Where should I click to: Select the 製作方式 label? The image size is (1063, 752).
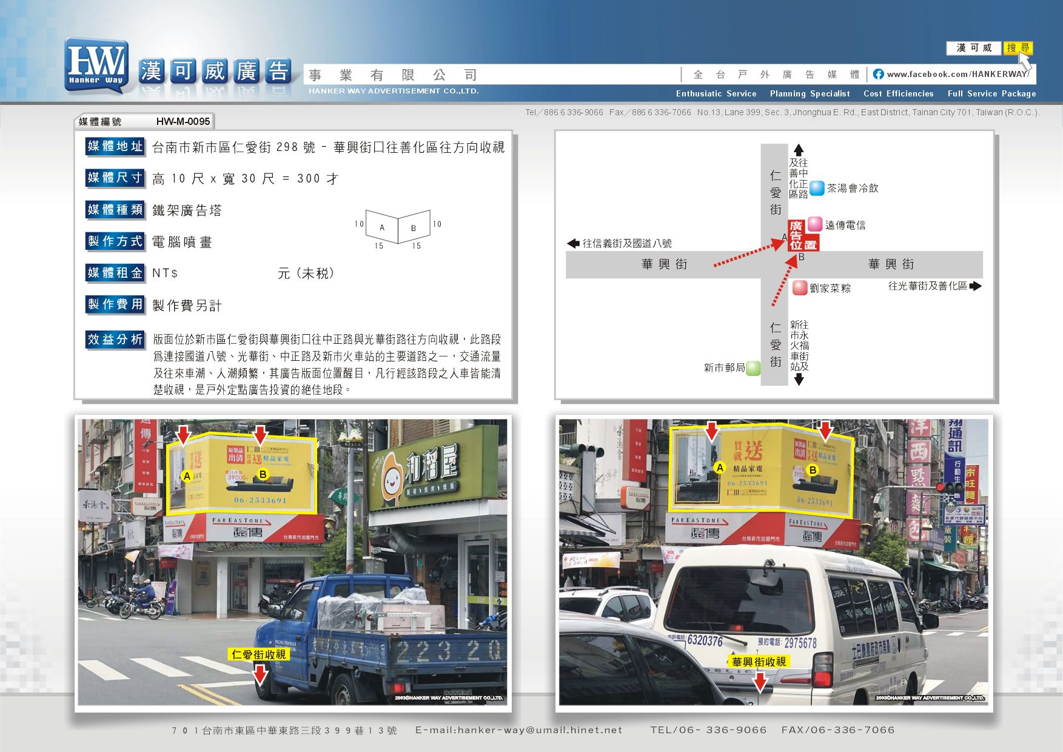[115, 241]
